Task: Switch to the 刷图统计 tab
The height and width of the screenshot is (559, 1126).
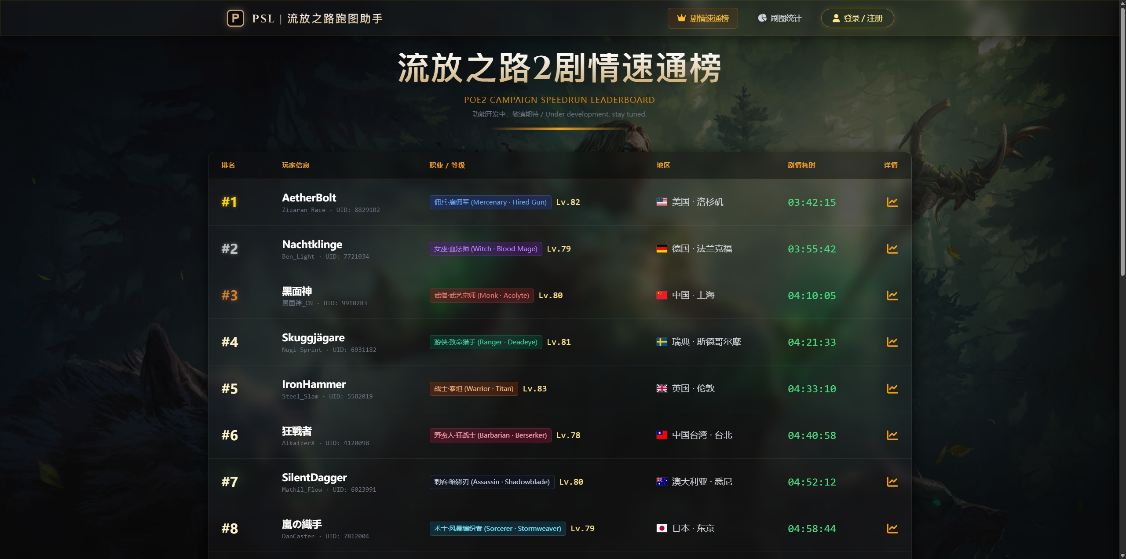Action: pos(779,18)
